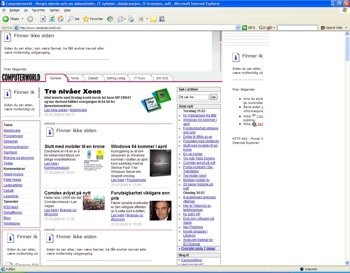This screenshot has height=273, width=350.
Task: Switch to the Nyheter tab
Action: coord(56,78)
